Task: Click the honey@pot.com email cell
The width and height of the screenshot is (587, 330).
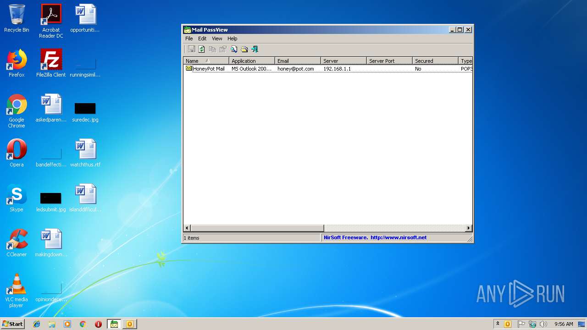Action: pos(296,69)
